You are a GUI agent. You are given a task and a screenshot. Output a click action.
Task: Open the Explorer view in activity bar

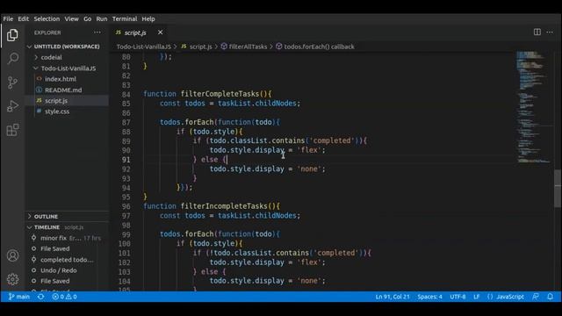pyautogui.click(x=12, y=35)
